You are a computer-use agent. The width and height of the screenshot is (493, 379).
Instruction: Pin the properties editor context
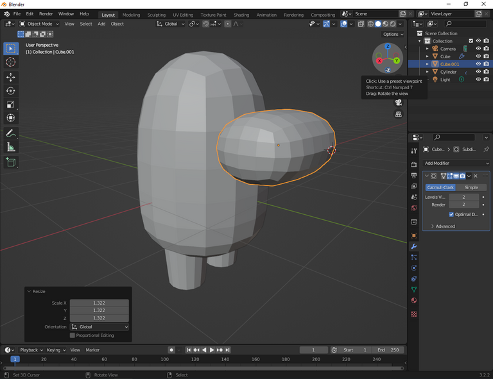486,149
